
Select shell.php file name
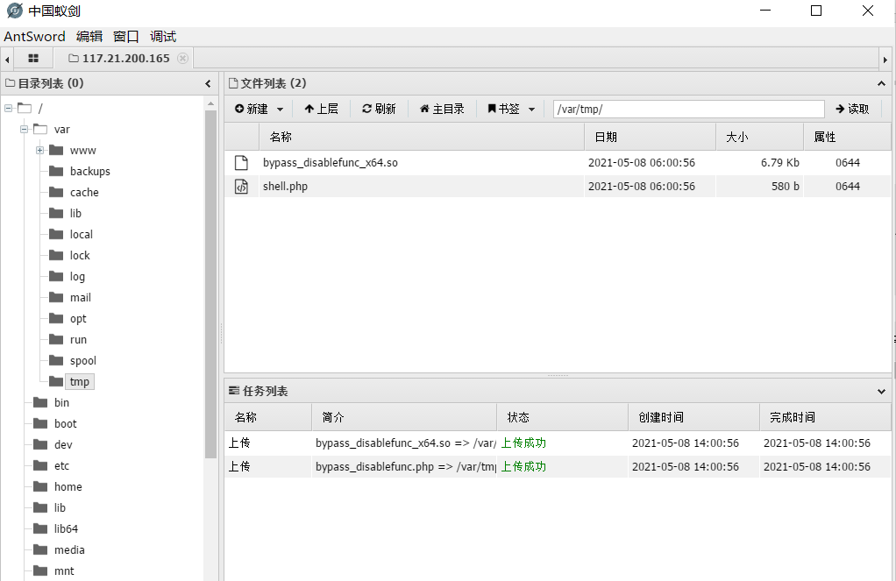[x=285, y=187]
